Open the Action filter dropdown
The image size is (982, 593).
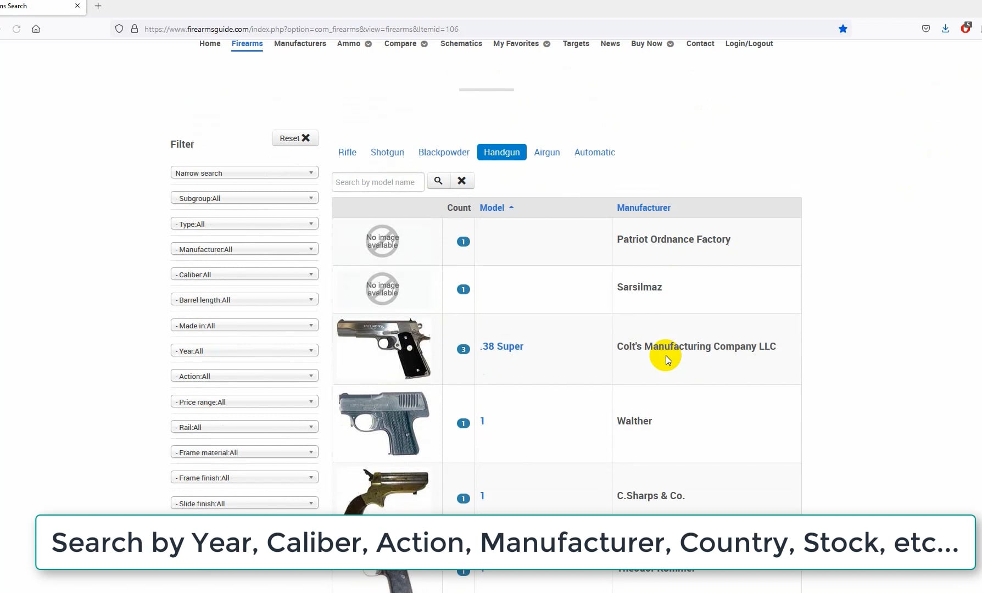pos(244,376)
